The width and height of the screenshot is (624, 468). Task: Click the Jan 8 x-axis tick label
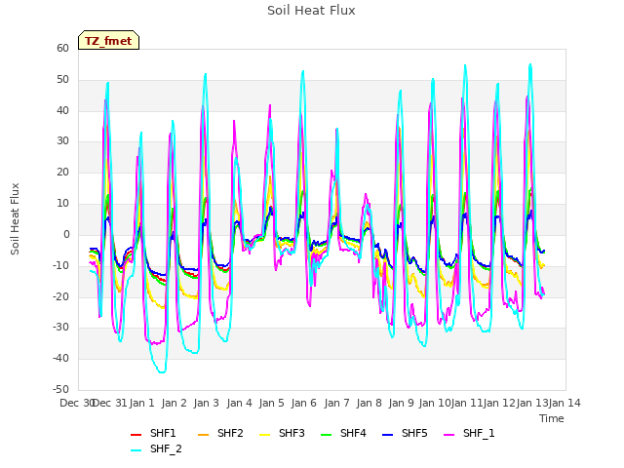[x=369, y=403]
